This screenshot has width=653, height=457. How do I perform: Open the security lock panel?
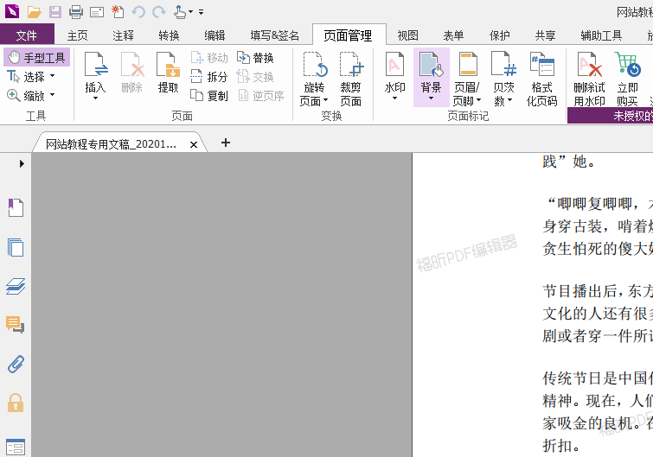16,403
